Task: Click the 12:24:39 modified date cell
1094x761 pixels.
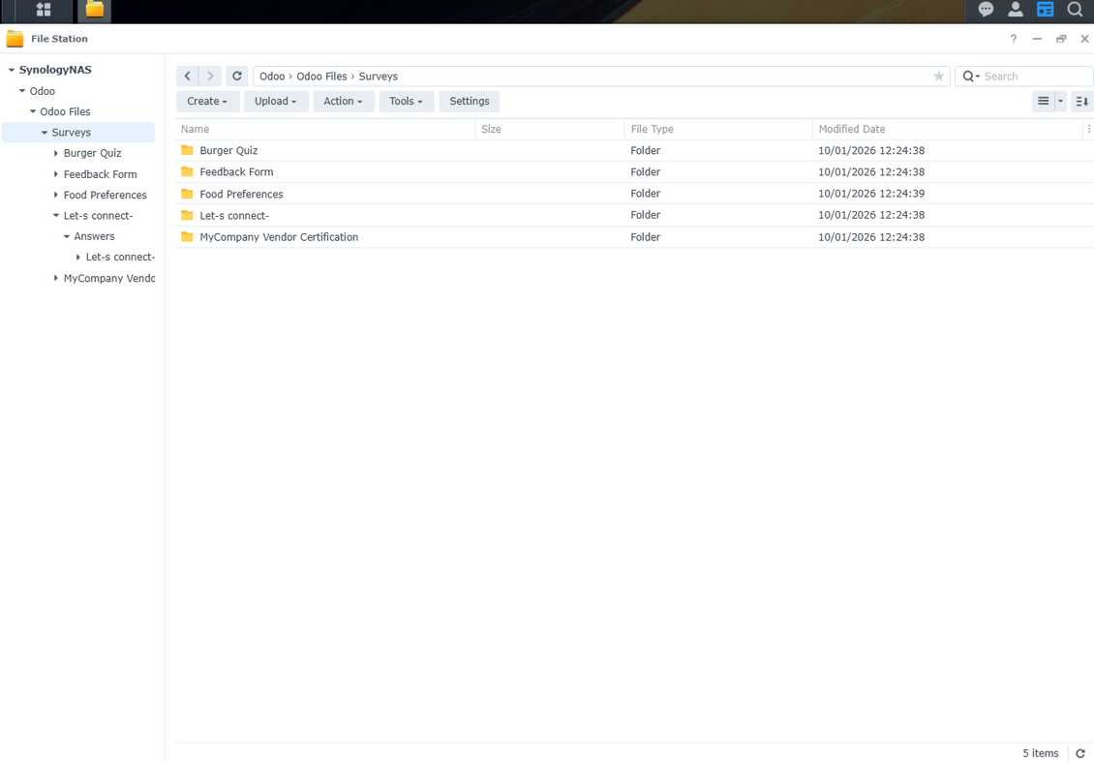Action: pos(871,194)
